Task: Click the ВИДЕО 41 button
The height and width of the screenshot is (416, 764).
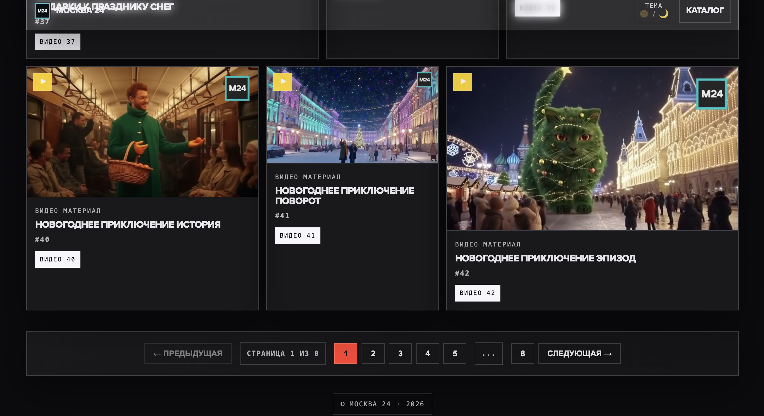Action: [297, 236]
